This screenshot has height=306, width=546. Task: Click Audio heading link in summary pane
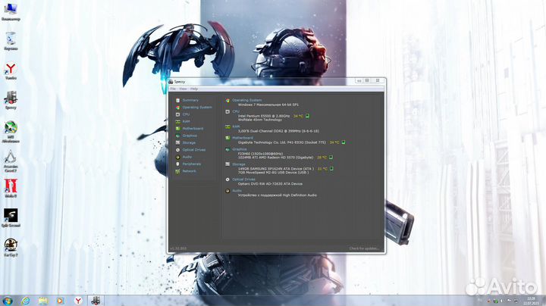[x=237, y=191]
